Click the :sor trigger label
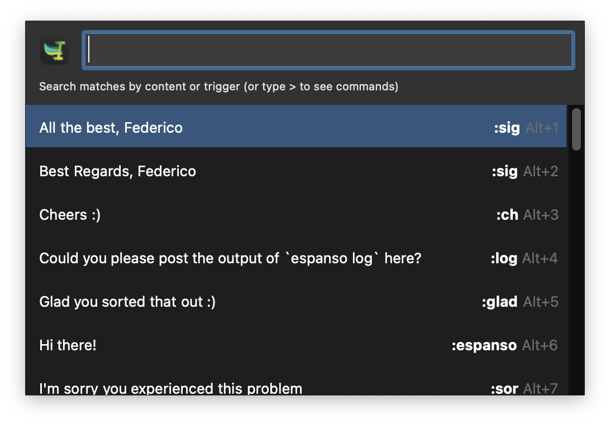This screenshot has width=610, height=425. click(x=504, y=389)
